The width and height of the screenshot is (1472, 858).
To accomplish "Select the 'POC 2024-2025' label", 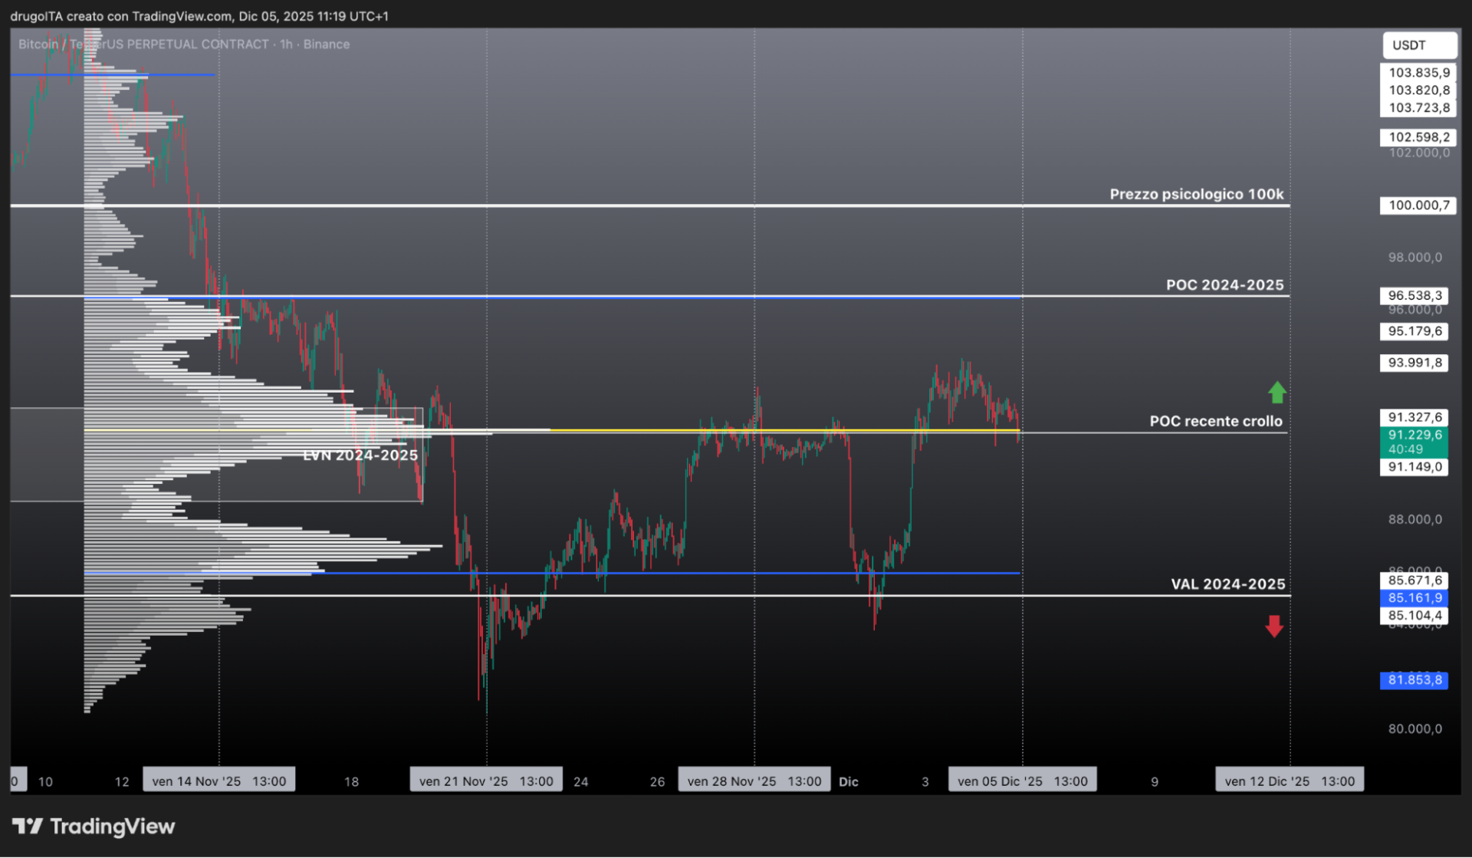I will coord(1224,285).
